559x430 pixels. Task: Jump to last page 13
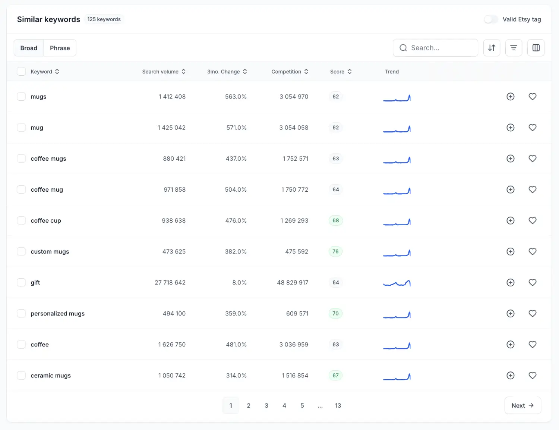click(338, 405)
